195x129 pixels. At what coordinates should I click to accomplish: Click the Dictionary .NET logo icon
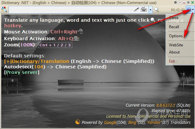point(4,9)
